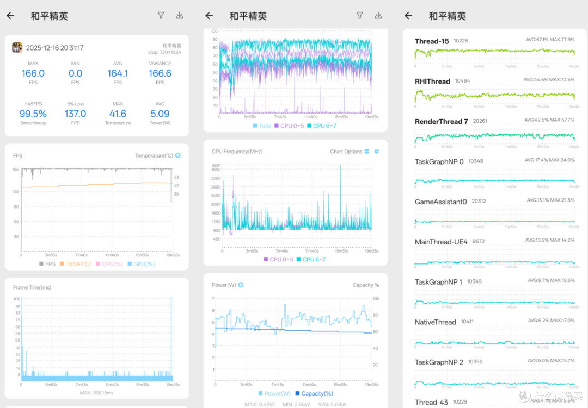Click the Chart Options label
The image size is (588, 408).
click(346, 152)
